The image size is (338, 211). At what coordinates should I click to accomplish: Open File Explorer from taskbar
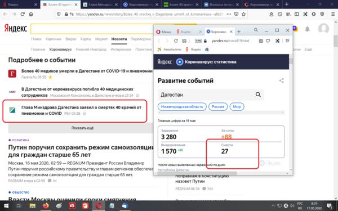pyautogui.click(x=32, y=206)
